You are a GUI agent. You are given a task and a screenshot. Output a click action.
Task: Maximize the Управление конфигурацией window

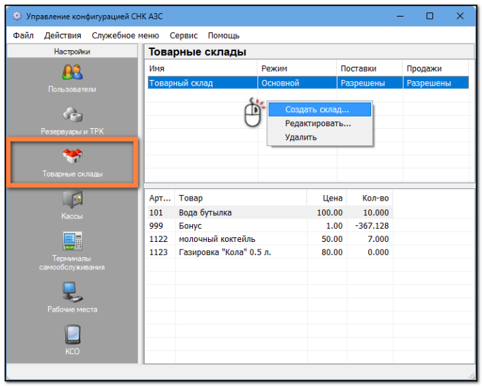coord(430,16)
